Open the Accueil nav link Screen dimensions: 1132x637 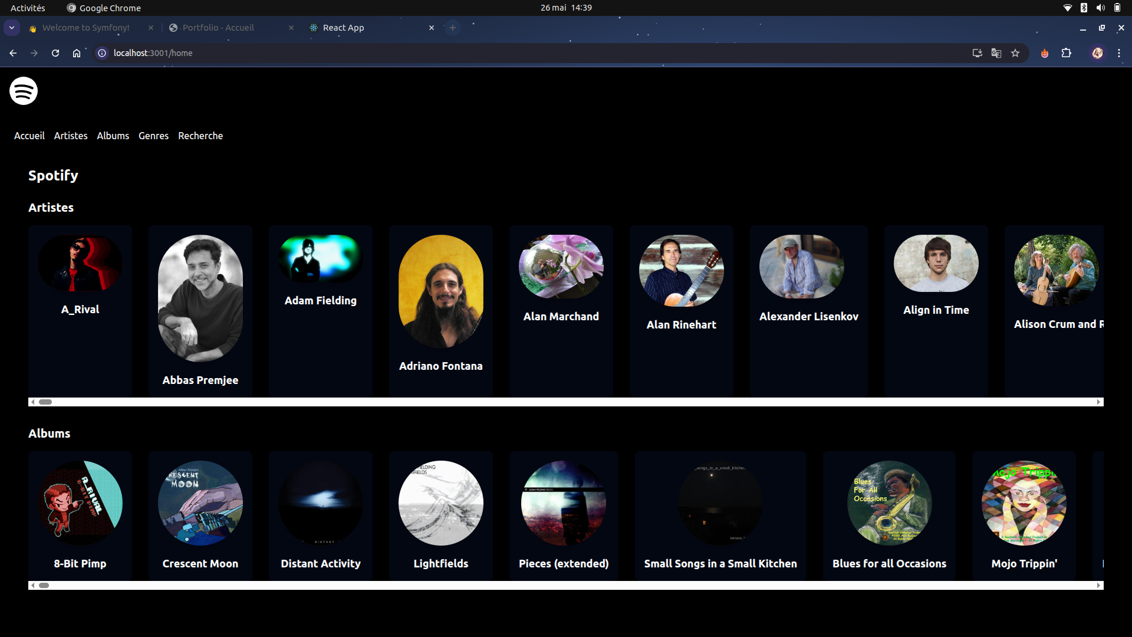point(29,136)
